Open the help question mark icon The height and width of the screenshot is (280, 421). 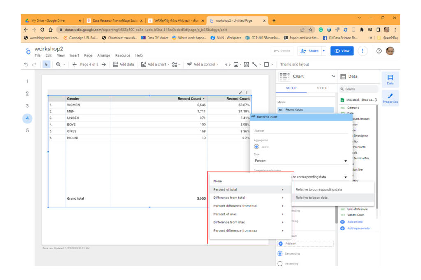click(x=379, y=51)
